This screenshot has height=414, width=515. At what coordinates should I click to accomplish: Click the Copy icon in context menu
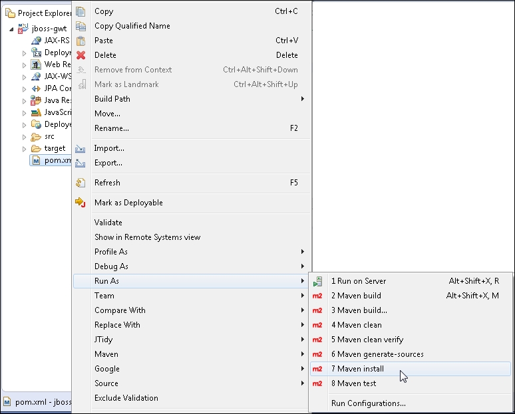(x=81, y=11)
